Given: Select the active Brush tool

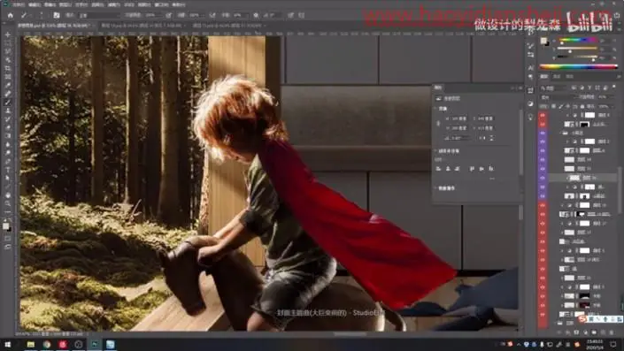Looking at the screenshot, I should 8,103.
